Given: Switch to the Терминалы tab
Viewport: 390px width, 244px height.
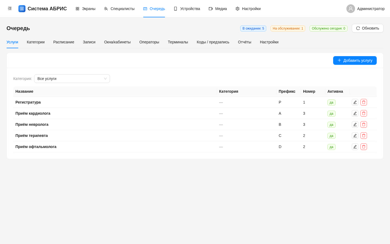Looking at the screenshot, I should coord(178,42).
